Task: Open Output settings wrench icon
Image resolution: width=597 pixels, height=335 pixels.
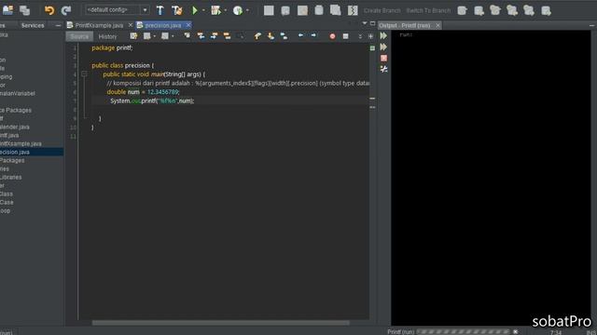Action: [383, 69]
